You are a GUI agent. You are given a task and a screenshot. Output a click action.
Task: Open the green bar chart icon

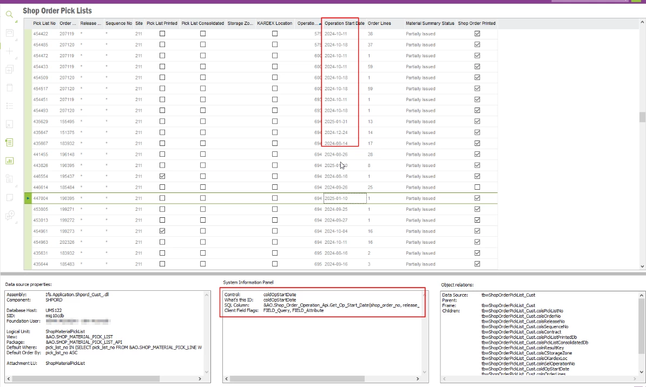(x=10, y=161)
